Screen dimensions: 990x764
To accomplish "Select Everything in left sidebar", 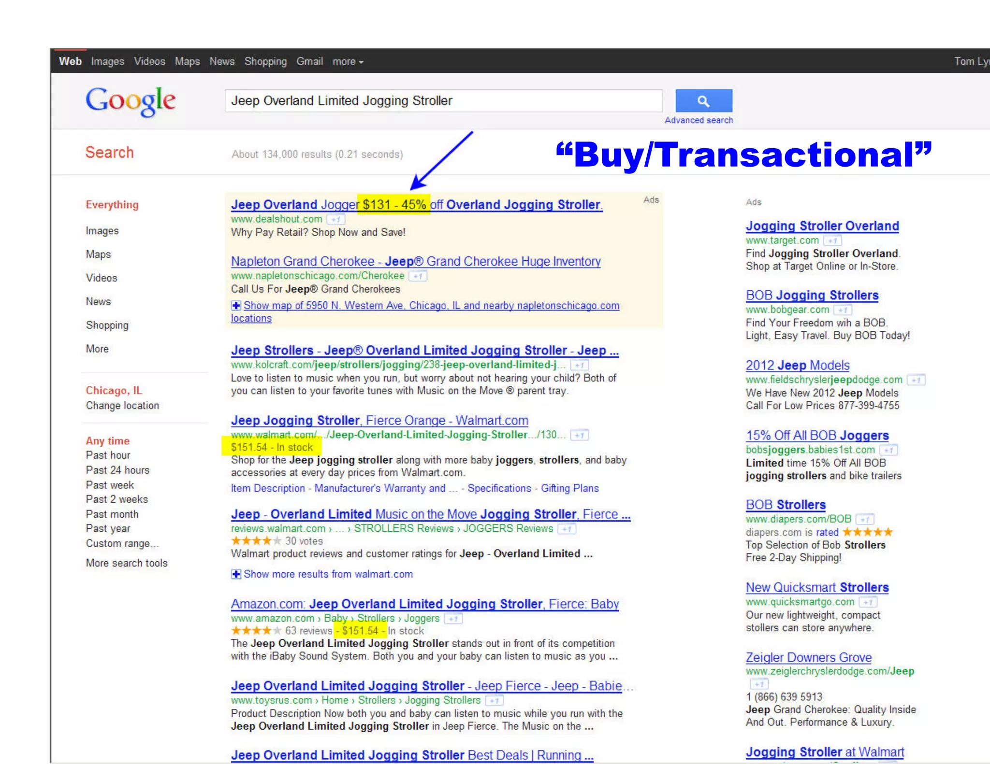I will point(112,205).
